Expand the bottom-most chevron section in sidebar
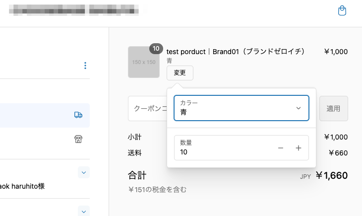This screenshot has width=362, height=216. pyautogui.click(x=84, y=211)
